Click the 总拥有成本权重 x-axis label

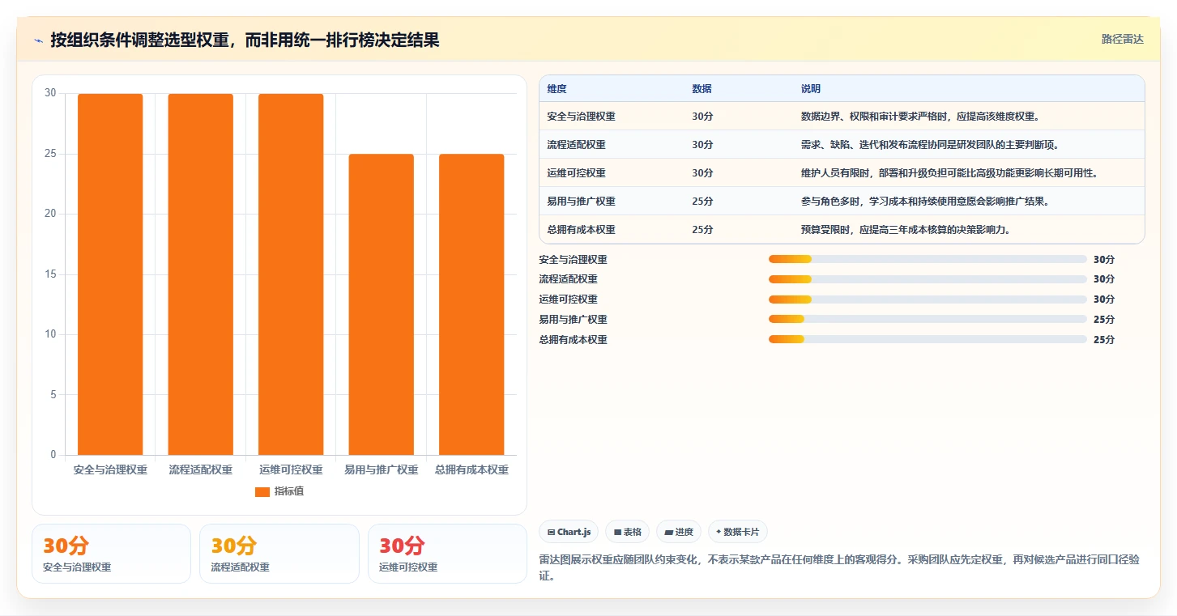tap(471, 469)
